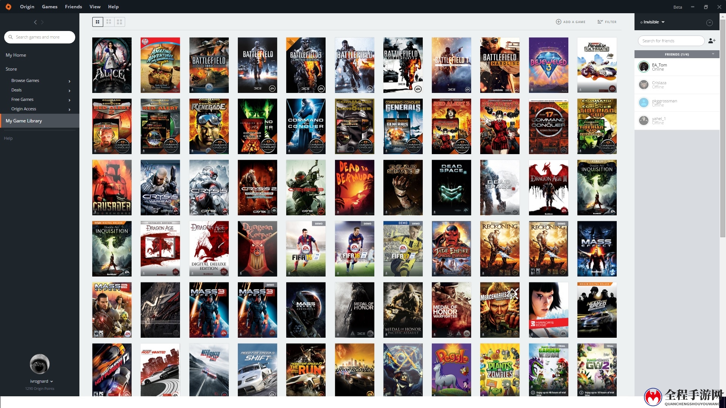
Task: Open Dungeon Keeper game tile
Action: [x=258, y=249]
